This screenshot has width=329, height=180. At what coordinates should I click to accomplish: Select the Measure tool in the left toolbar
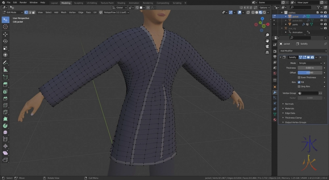[x=5, y=70]
